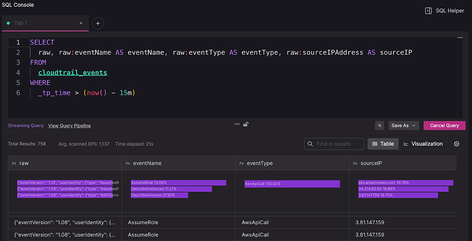Add a new query tab
The image size is (472, 241).
point(98,24)
